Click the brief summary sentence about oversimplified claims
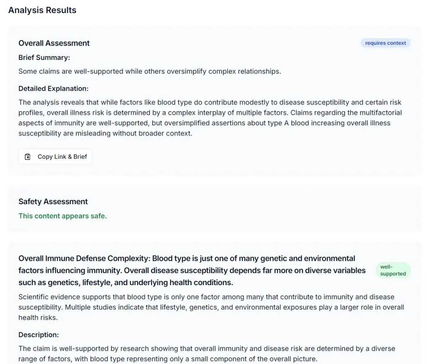This screenshot has width=429, height=364. coord(150,71)
